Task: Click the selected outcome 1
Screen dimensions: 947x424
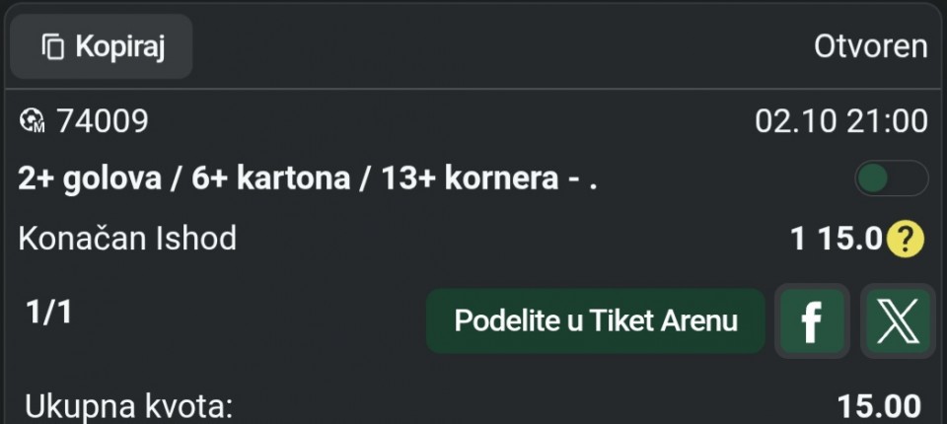Action: coord(798,239)
